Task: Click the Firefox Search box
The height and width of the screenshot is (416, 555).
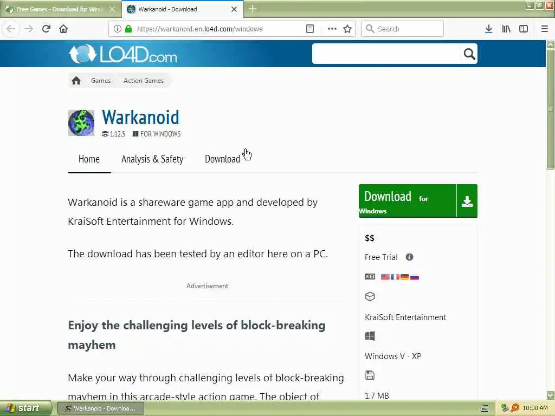Action: point(403,29)
